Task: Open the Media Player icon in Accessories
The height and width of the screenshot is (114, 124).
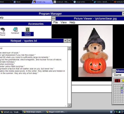Action: pyautogui.click(x=2, y=32)
